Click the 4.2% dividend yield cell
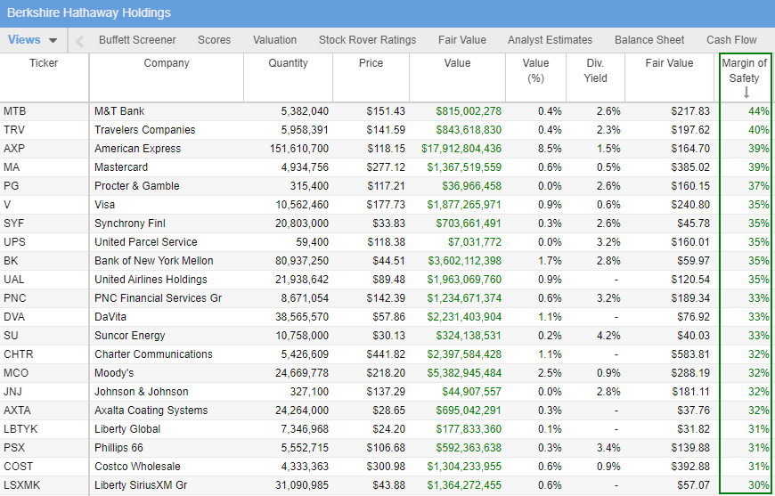Screen dimensions: 775x496 [608, 336]
